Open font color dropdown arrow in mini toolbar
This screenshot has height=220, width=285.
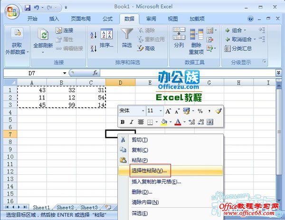coord(184,122)
